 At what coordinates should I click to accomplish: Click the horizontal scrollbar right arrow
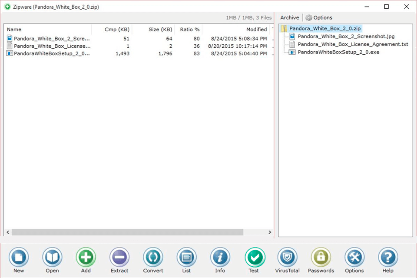tap(270, 232)
